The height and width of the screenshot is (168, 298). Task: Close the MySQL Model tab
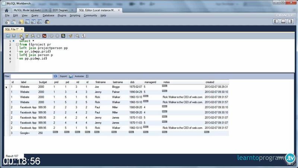46,10
